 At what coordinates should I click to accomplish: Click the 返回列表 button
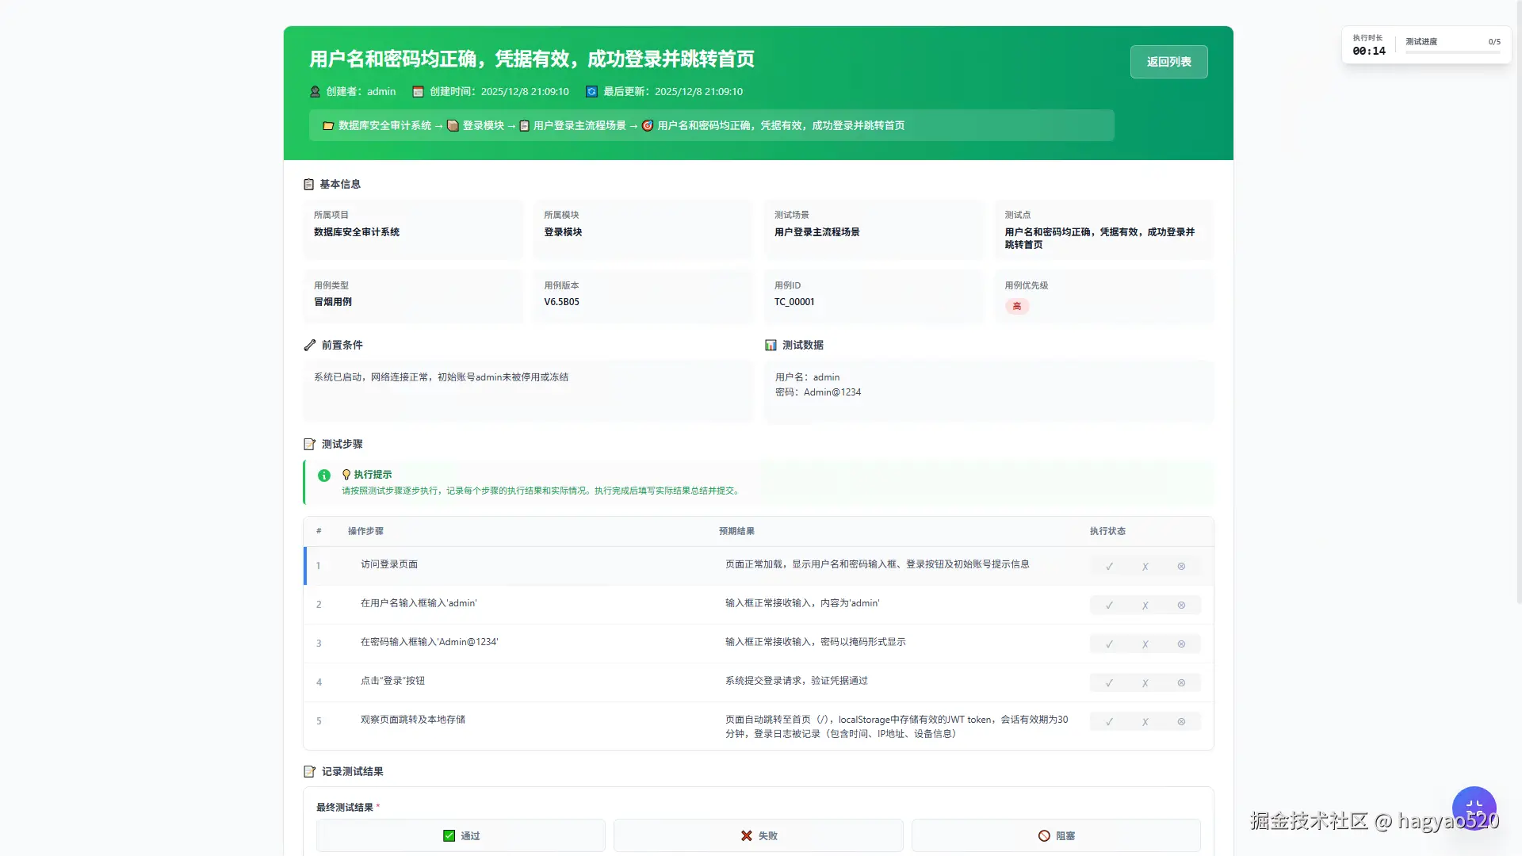[x=1168, y=61]
